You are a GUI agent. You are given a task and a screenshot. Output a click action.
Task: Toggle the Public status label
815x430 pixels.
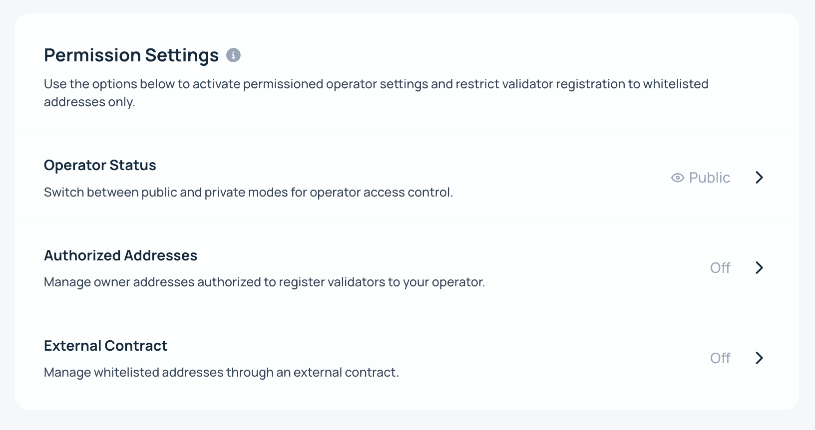pos(709,178)
